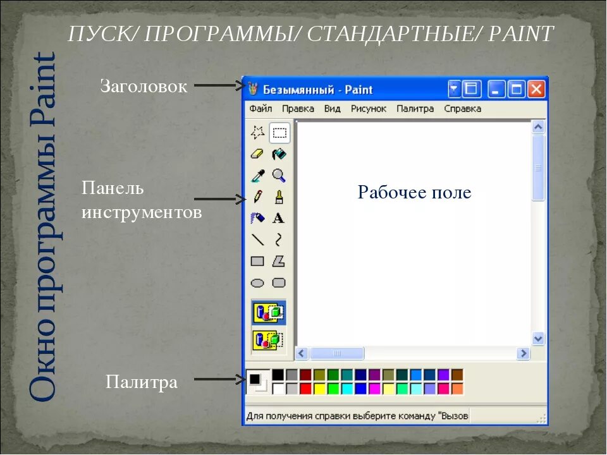
Task: Select the rectangular Select tool
Action: tap(279, 133)
